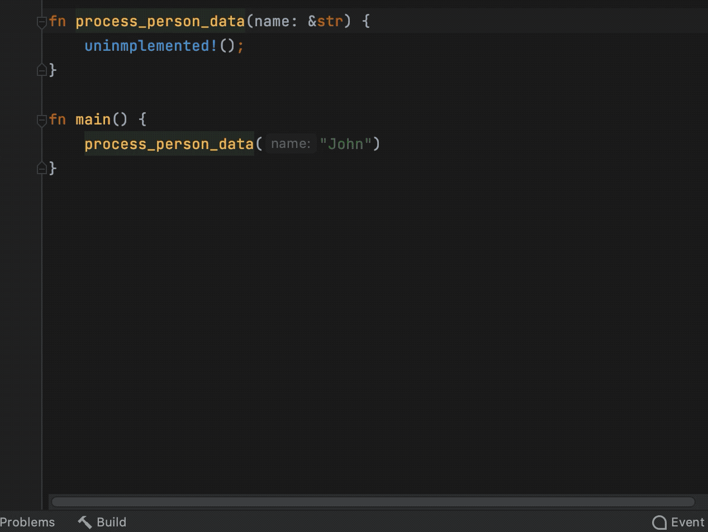The height and width of the screenshot is (532, 708).
Task: Click the Event Log bubble icon
Action: (659, 523)
